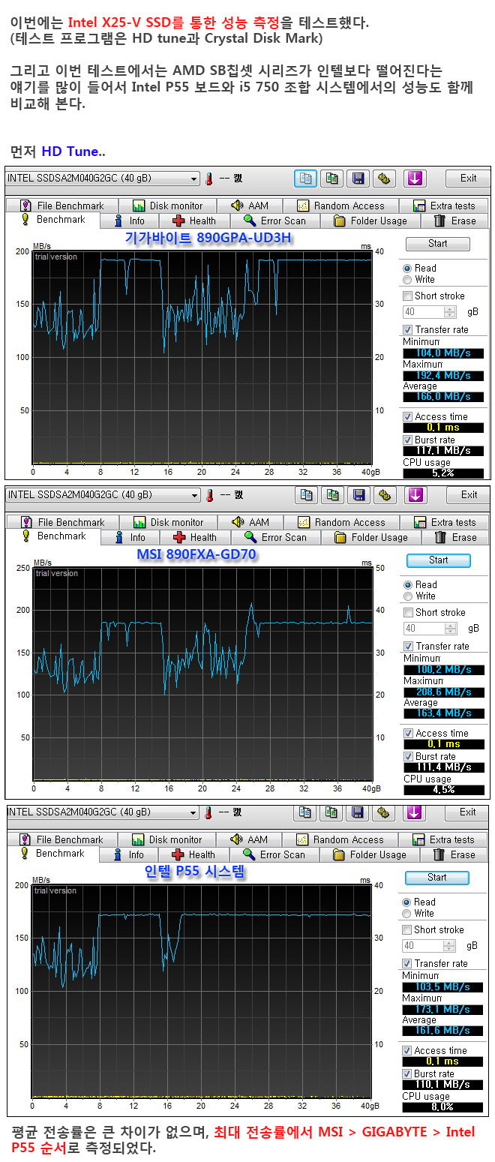
Task: Click purple download arrow icon in top window
Action: pos(415,179)
